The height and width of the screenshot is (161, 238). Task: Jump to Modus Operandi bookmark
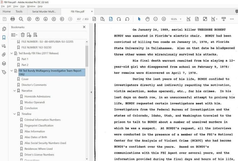35,102
